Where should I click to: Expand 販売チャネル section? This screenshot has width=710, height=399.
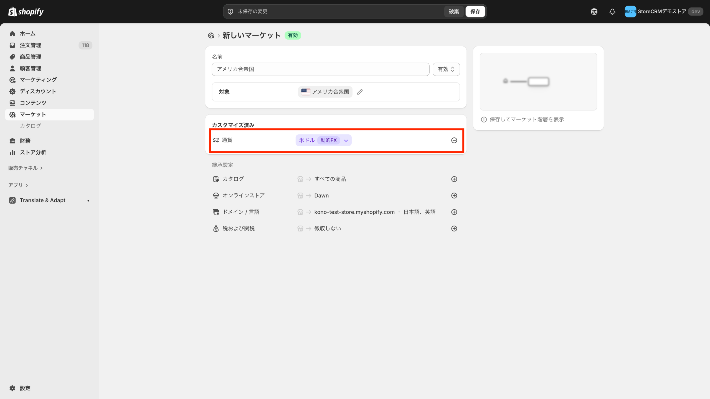click(25, 168)
